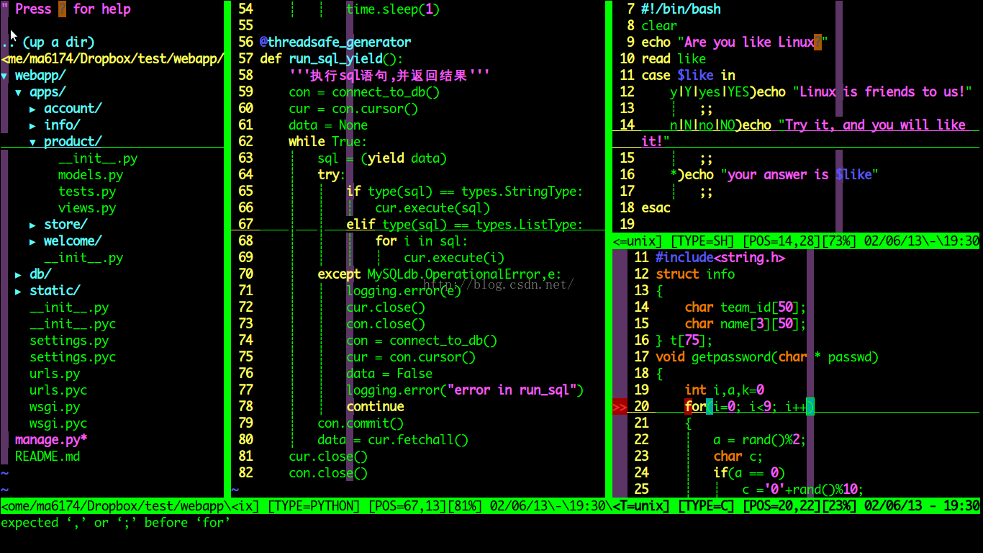Expand the store/ folder arrow

(x=33, y=225)
